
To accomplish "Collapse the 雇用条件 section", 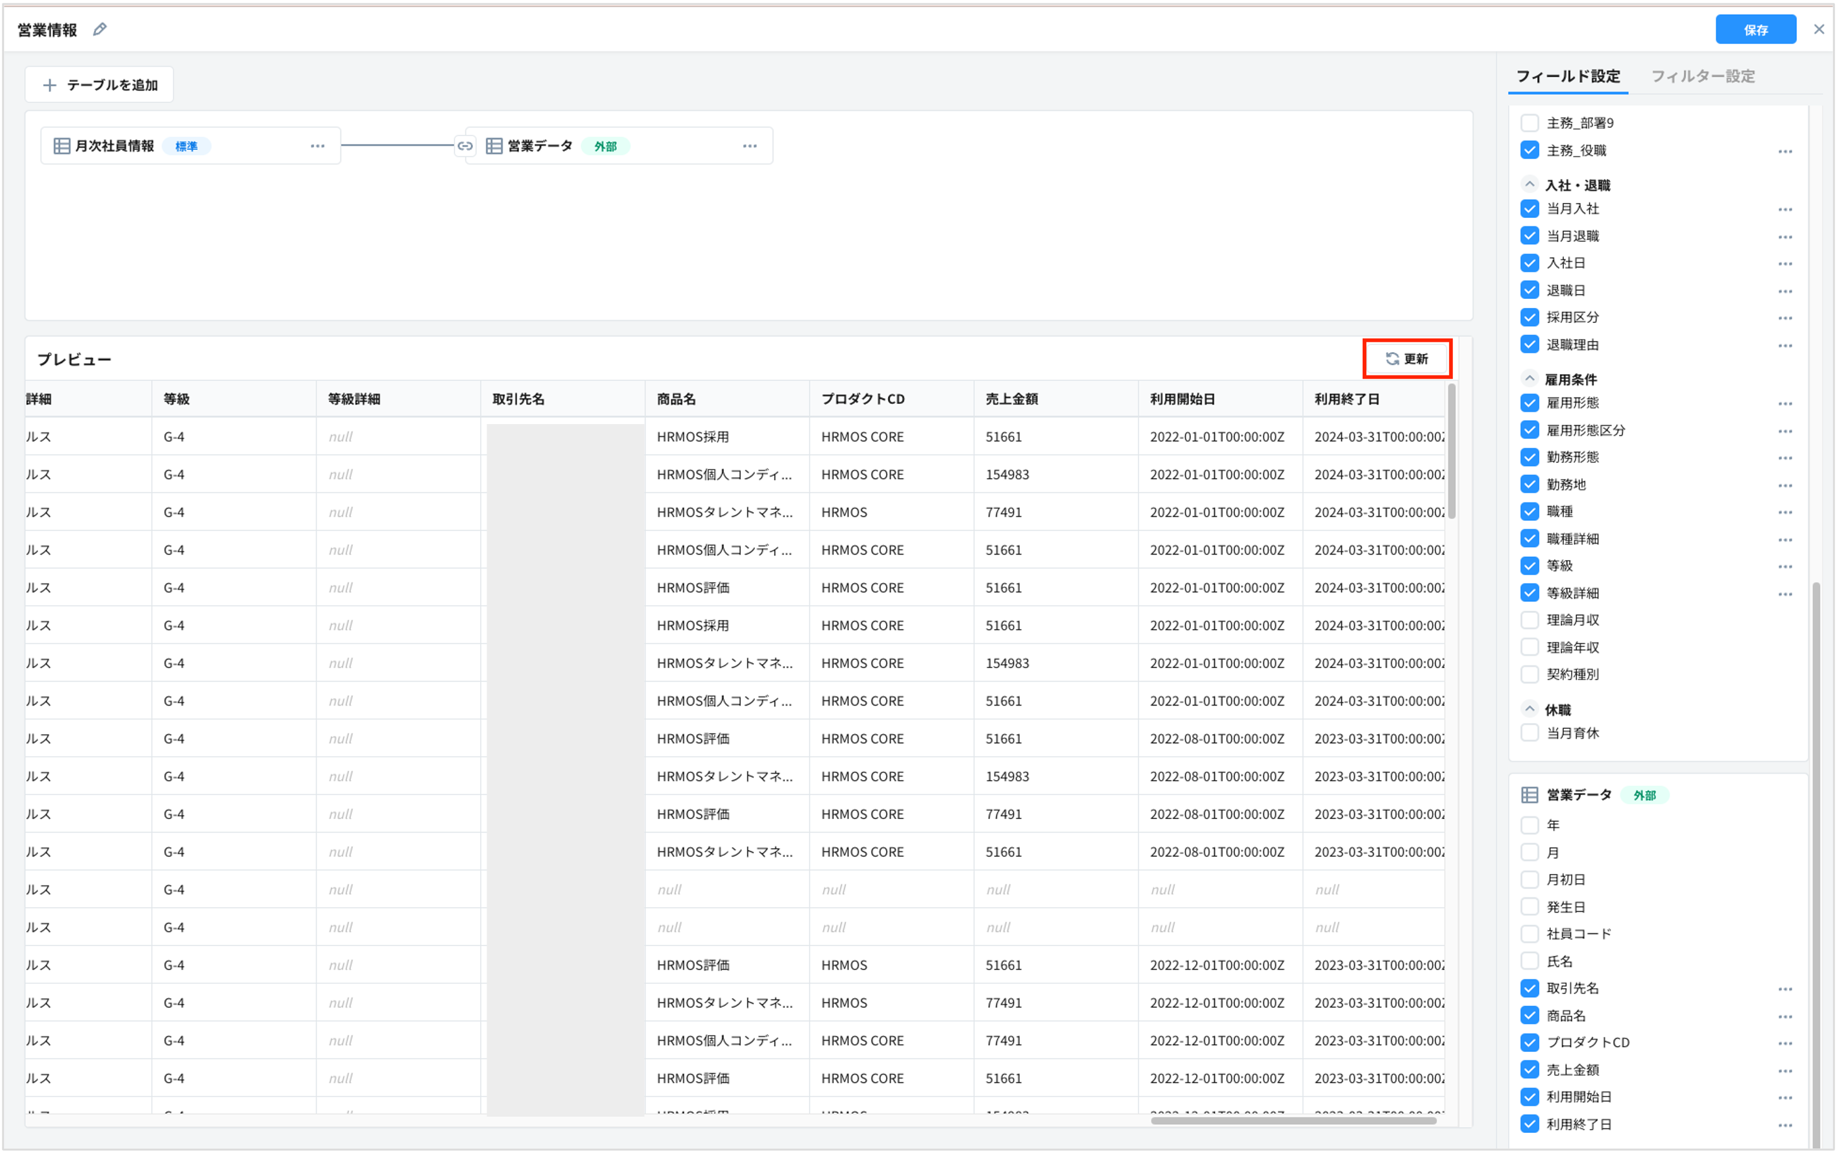I will coord(1529,379).
